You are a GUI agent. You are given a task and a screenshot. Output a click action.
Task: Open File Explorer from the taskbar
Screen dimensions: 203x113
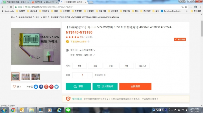[32, 110]
